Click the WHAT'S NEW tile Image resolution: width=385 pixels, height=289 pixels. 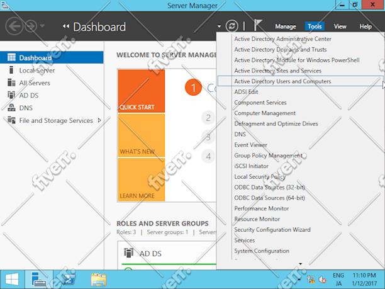(x=142, y=135)
